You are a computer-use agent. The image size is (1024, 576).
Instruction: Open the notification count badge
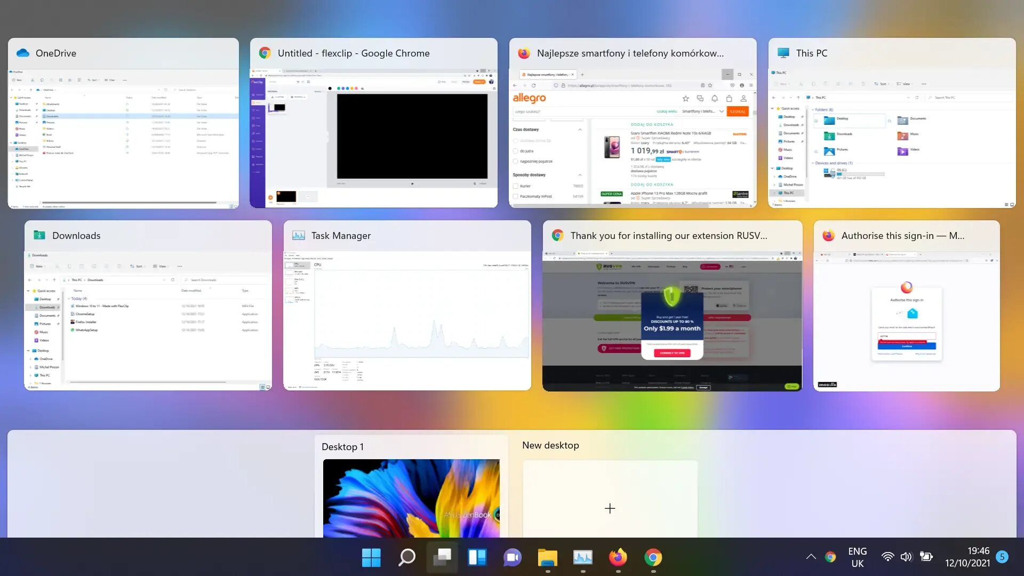pyautogui.click(x=1002, y=557)
